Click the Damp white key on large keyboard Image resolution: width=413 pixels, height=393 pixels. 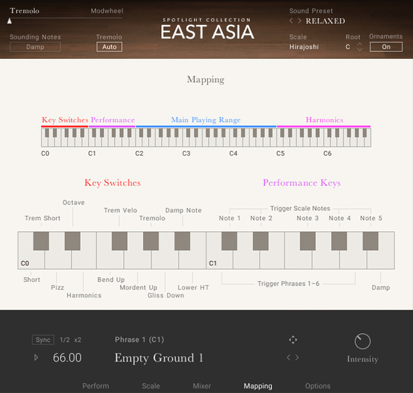381,259
